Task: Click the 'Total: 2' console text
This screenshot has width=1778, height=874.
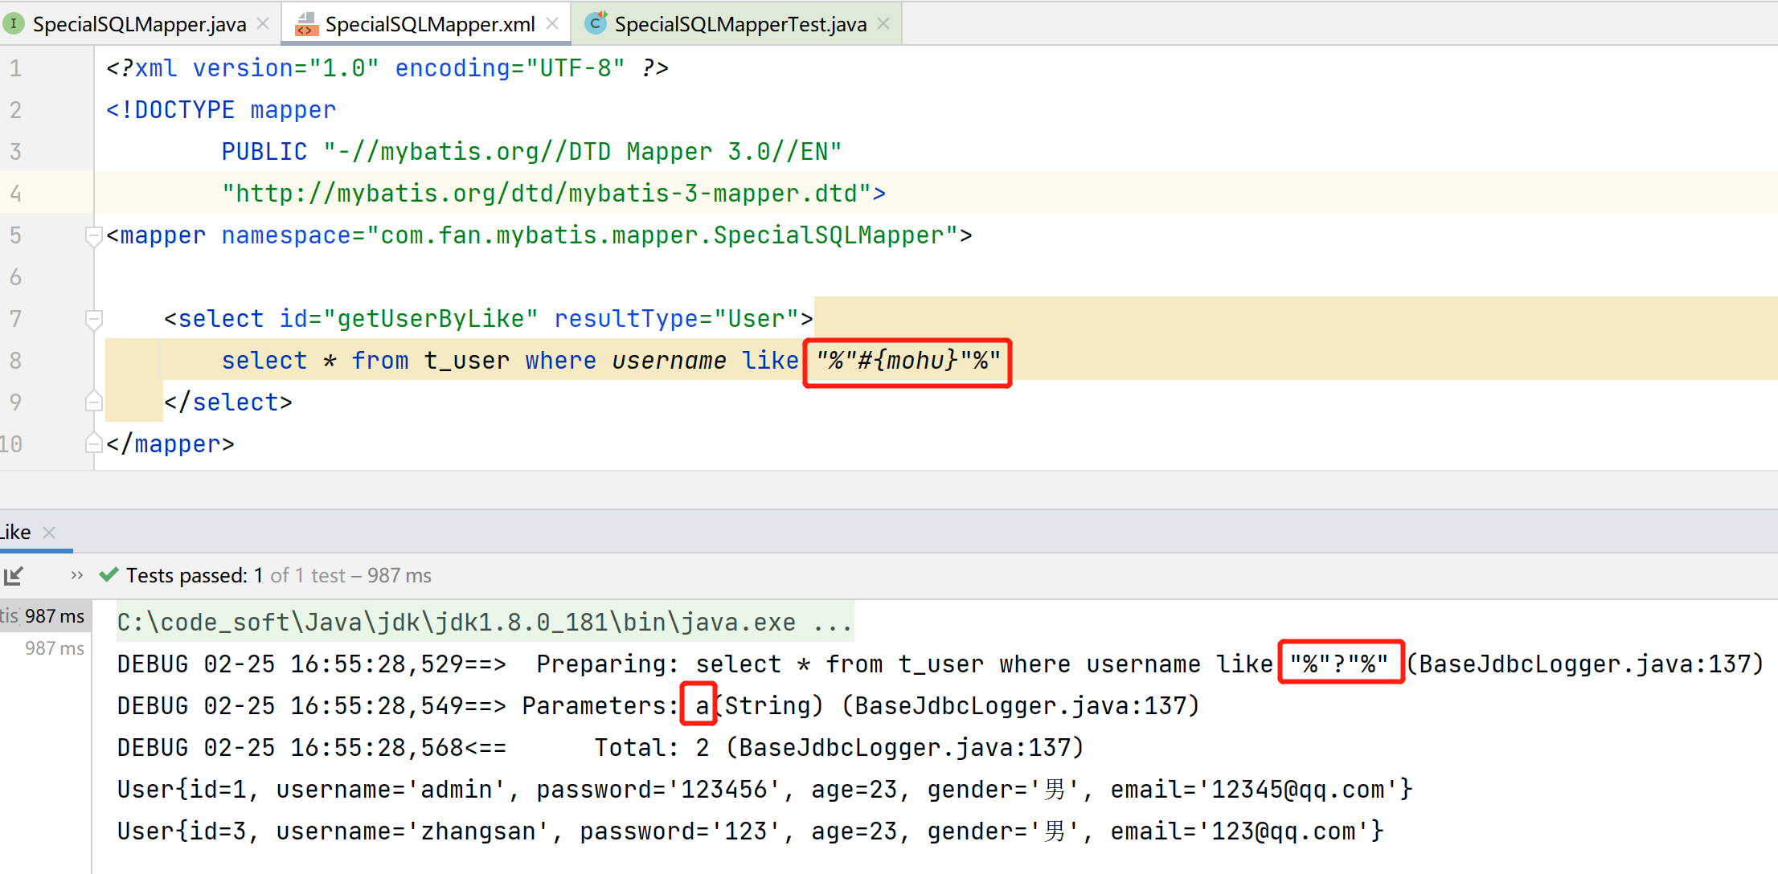Action: [x=652, y=748]
